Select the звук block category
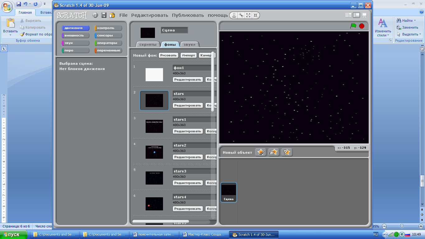The width and height of the screenshot is (425, 239). [x=76, y=43]
